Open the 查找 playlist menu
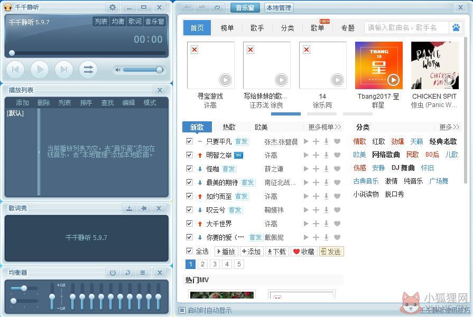473x317 pixels. coord(107,103)
